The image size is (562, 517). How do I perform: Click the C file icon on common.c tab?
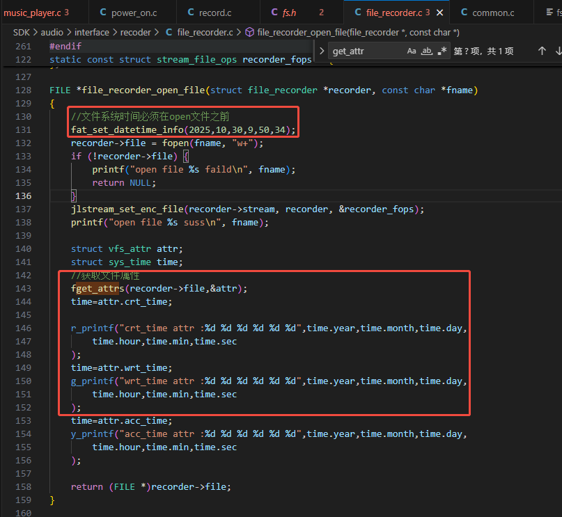tap(464, 13)
